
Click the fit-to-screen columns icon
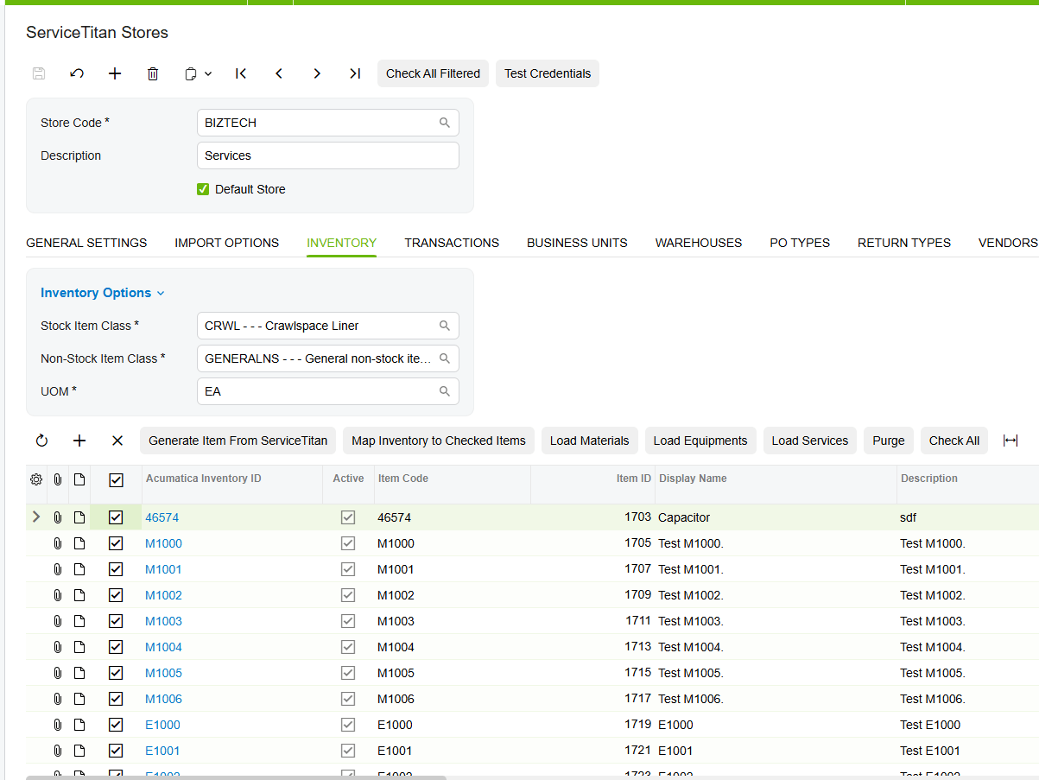(x=1010, y=441)
